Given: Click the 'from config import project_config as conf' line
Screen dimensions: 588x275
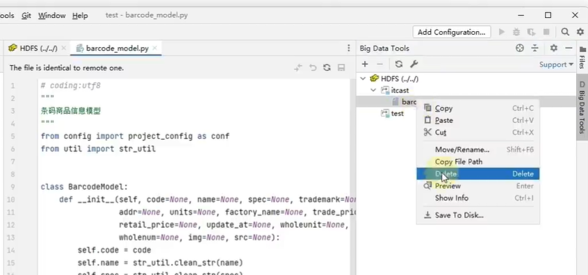Looking at the screenshot, I should [135, 136].
